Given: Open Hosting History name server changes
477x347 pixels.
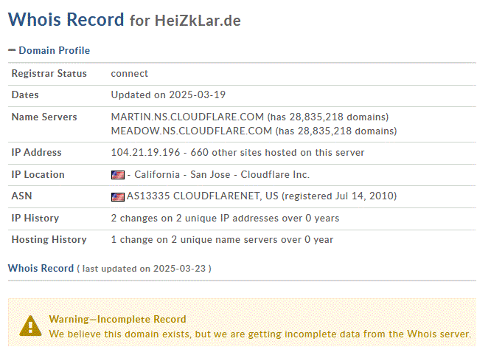Looking at the screenshot, I should point(222,239).
